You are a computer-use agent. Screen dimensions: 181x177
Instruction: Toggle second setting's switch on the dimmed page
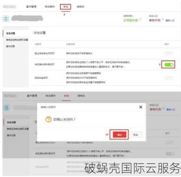coord(170,154)
